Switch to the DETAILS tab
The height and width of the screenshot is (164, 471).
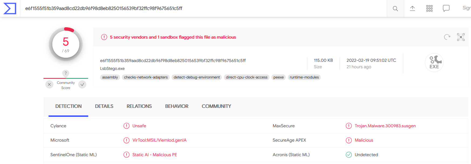coord(104,106)
